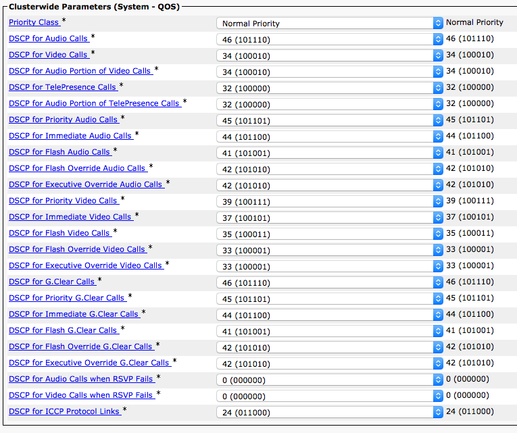Open DSCP for Flash Video Calls link
This screenshot has width=517, height=433.
60,232
